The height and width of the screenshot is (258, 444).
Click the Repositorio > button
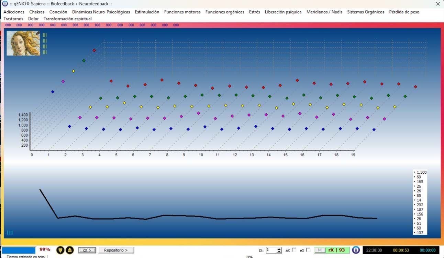pyautogui.click(x=116, y=250)
